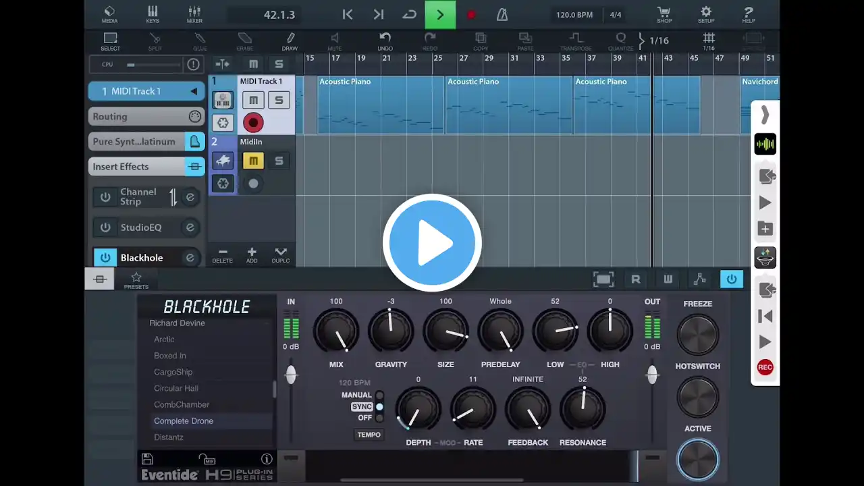This screenshot has width=864, height=486.
Task: Click the record button in transport
Action: click(471, 15)
